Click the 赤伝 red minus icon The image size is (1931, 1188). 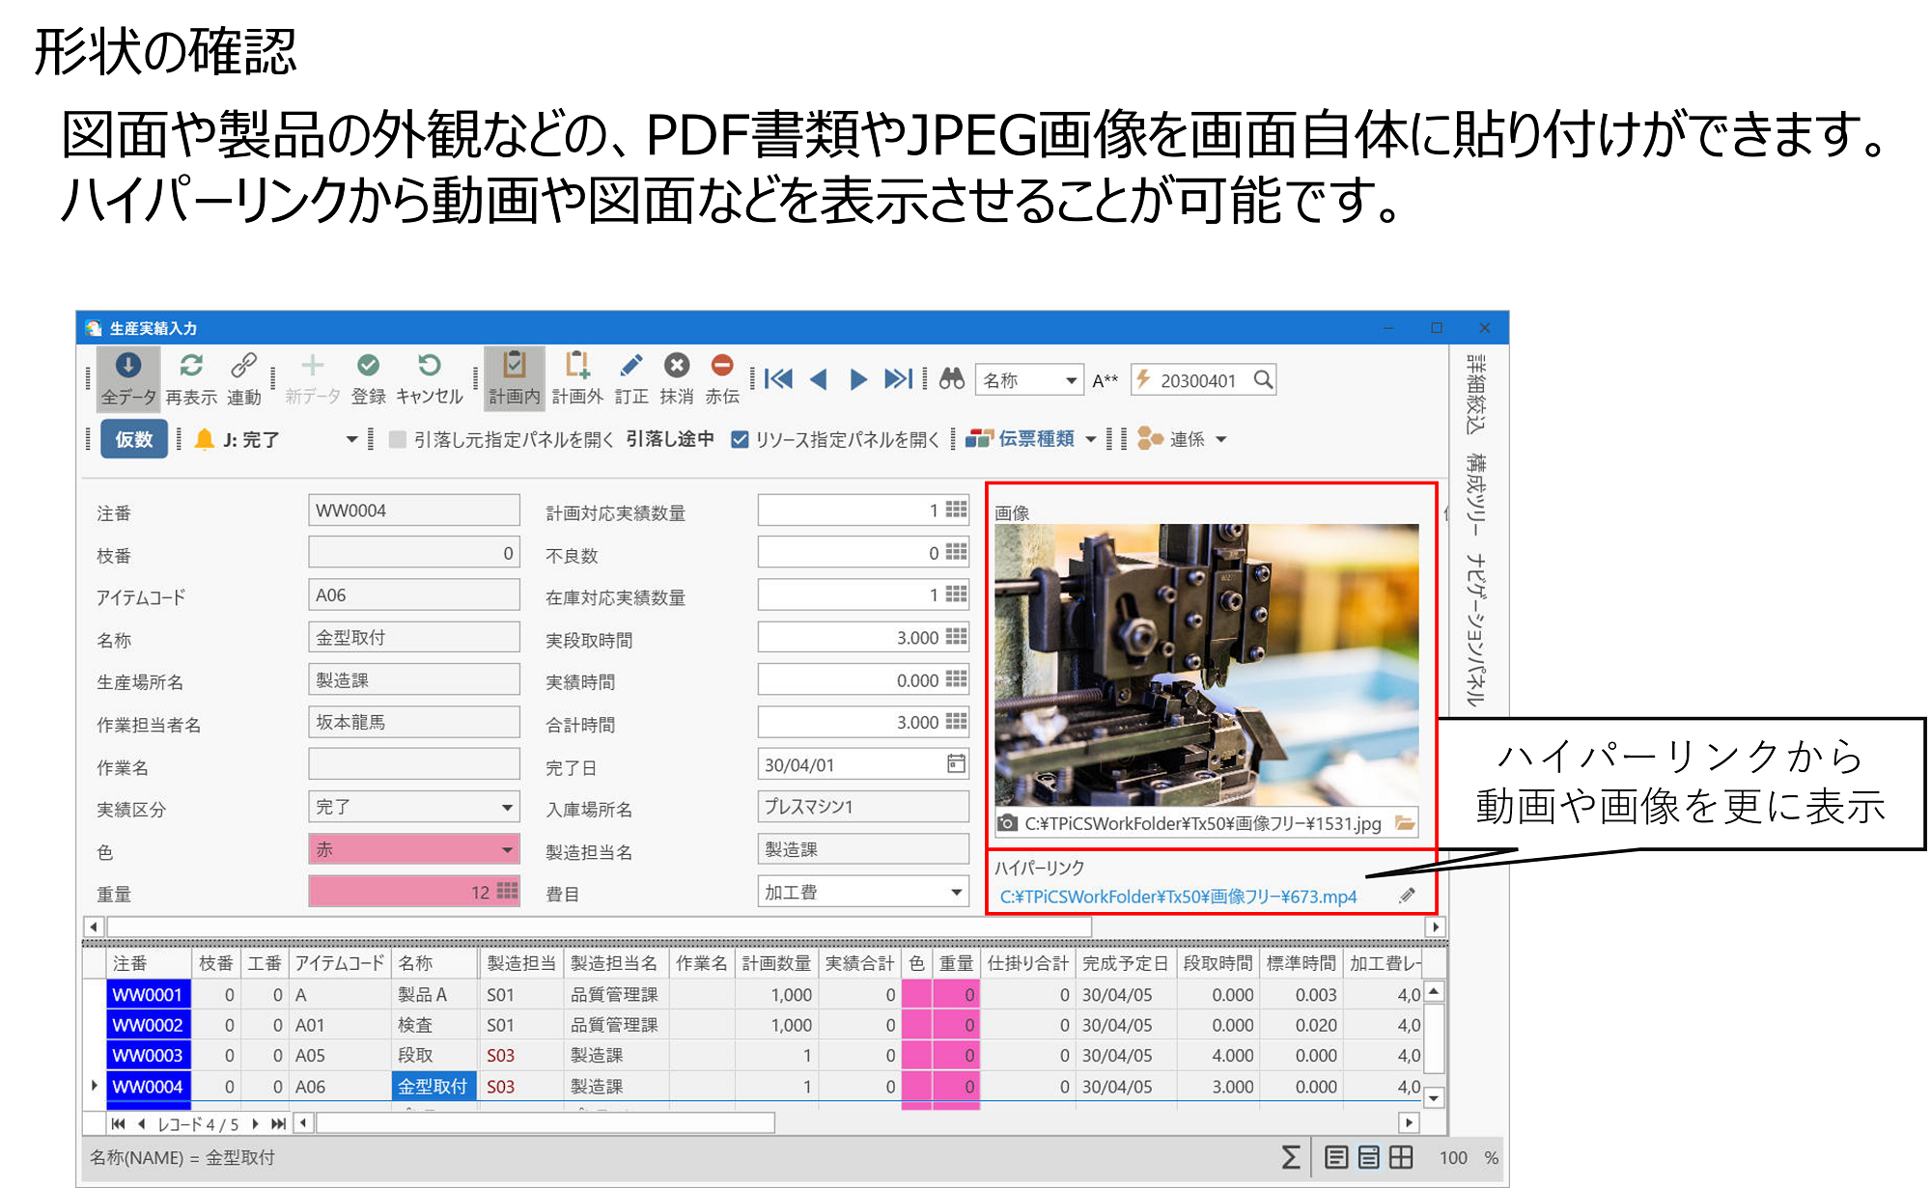(722, 366)
